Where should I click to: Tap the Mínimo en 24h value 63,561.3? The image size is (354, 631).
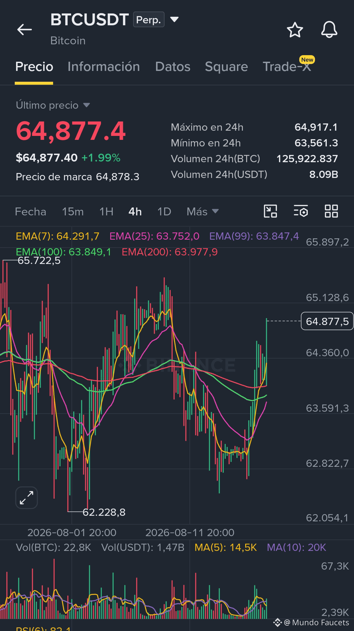(316, 143)
